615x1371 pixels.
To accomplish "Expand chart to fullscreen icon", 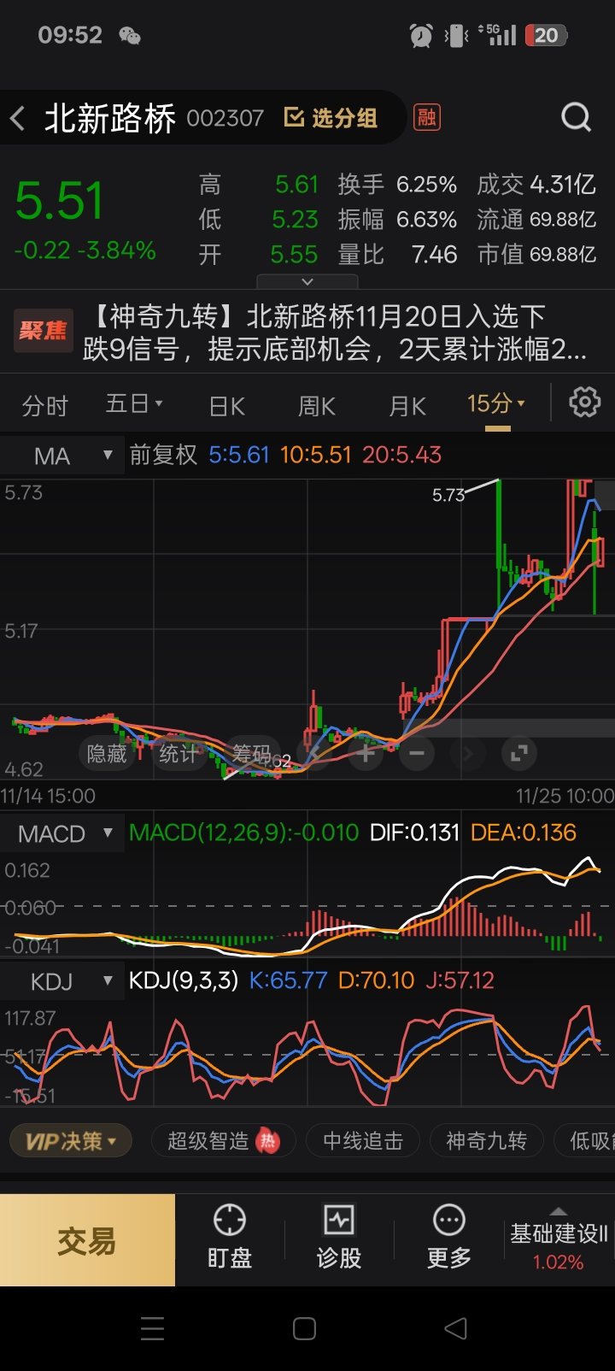I will (x=518, y=753).
